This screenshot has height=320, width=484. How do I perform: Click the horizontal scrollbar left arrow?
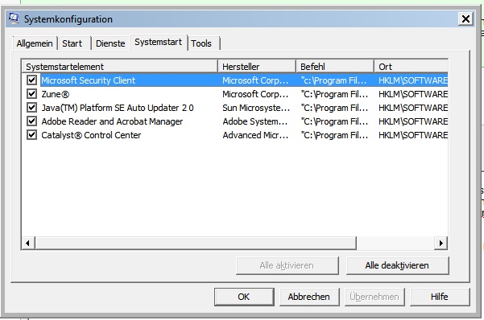pos(28,243)
